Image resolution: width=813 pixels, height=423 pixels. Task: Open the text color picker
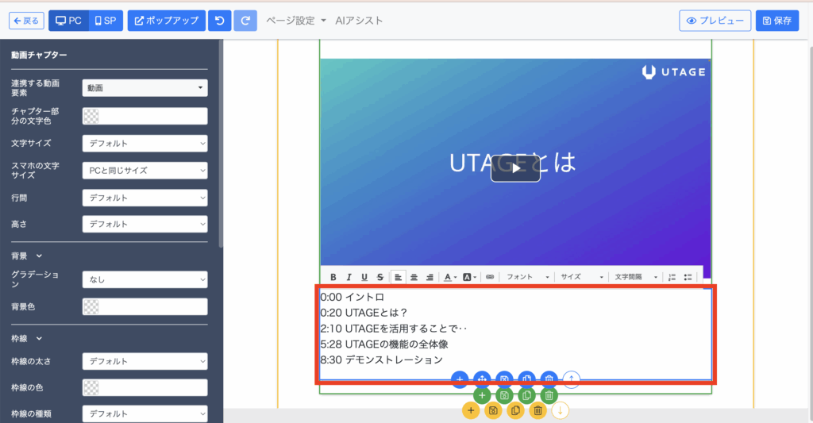[x=449, y=277]
